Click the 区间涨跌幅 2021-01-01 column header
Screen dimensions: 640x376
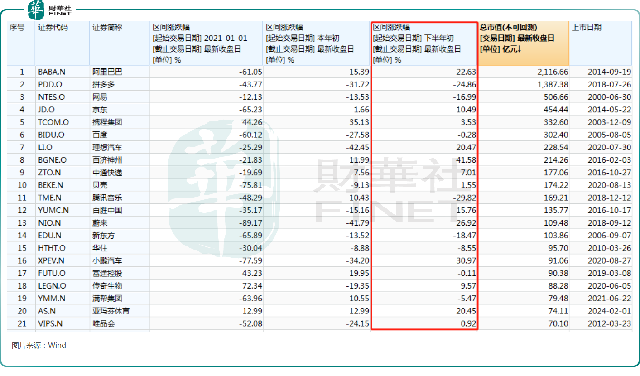point(206,43)
